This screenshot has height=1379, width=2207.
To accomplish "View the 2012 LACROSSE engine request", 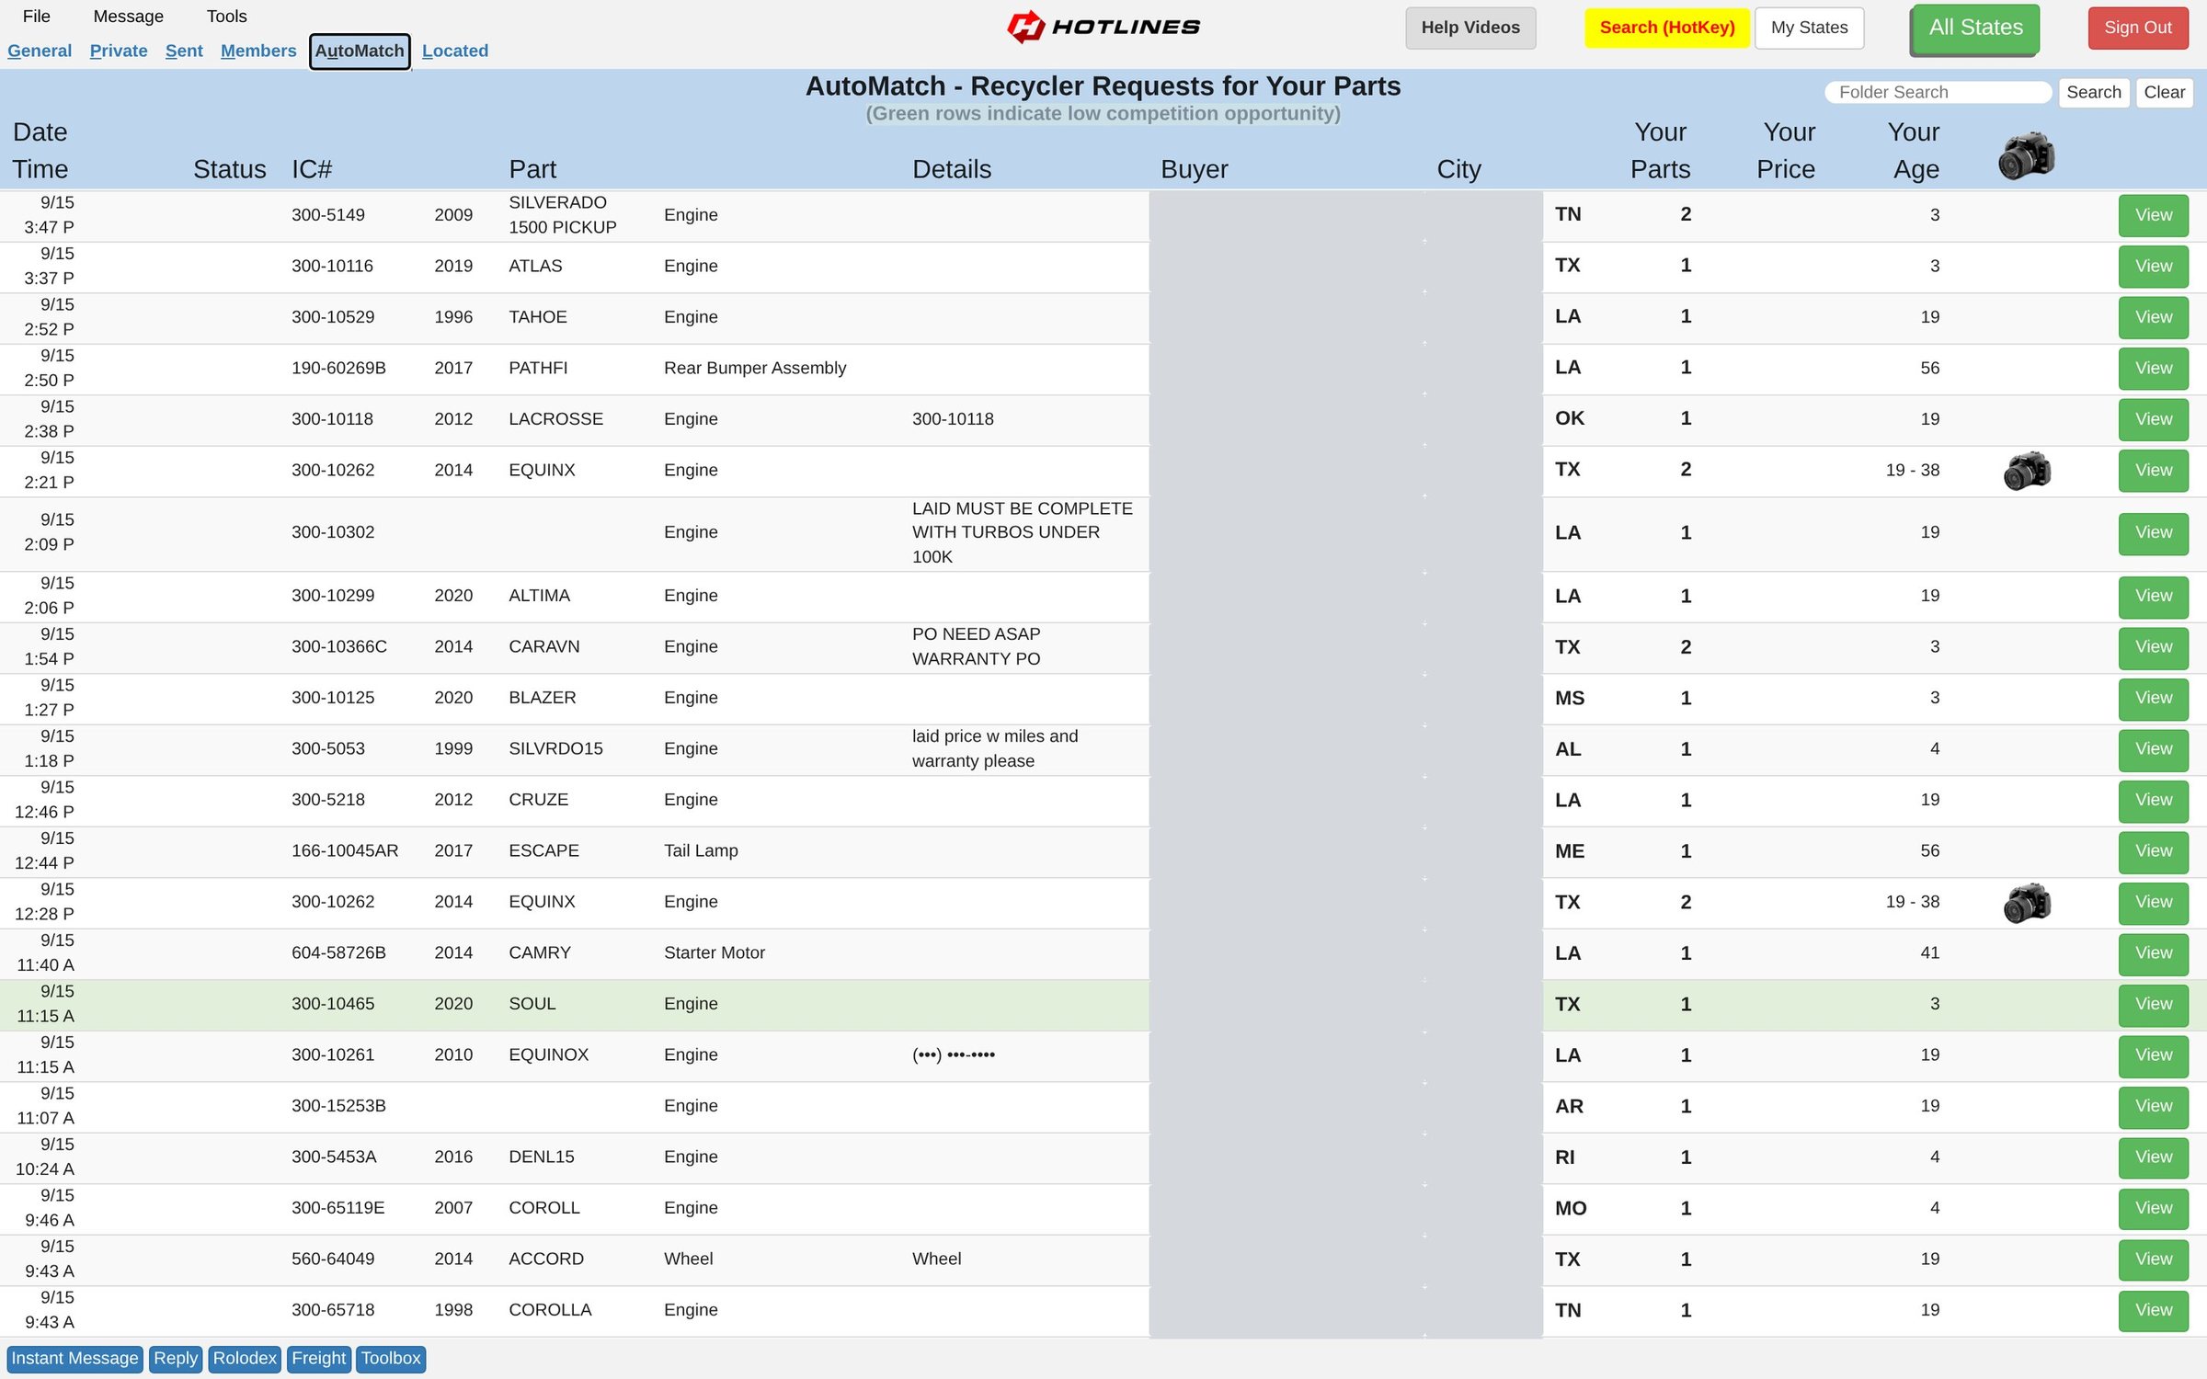I will [2154, 419].
